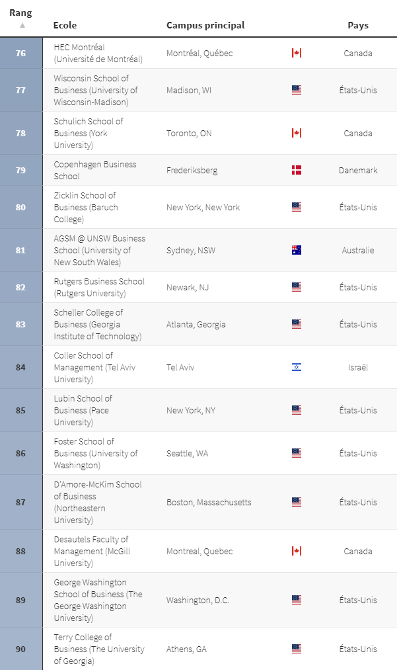Select the rank 90 cell
This screenshot has width=397, height=670.
point(21,649)
